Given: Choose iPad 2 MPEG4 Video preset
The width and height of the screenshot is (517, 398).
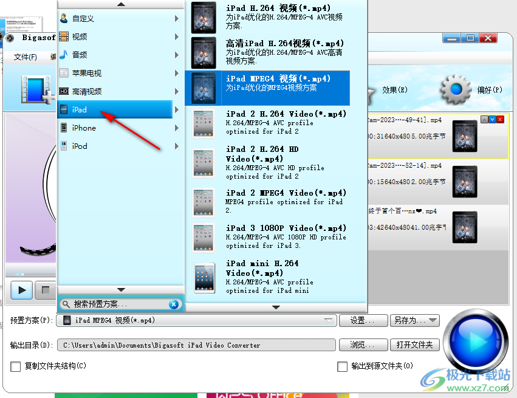Looking at the screenshot, I should [x=267, y=202].
